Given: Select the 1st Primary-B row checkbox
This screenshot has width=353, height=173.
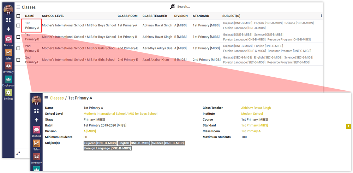Looking at the screenshot, I should click(18, 37).
